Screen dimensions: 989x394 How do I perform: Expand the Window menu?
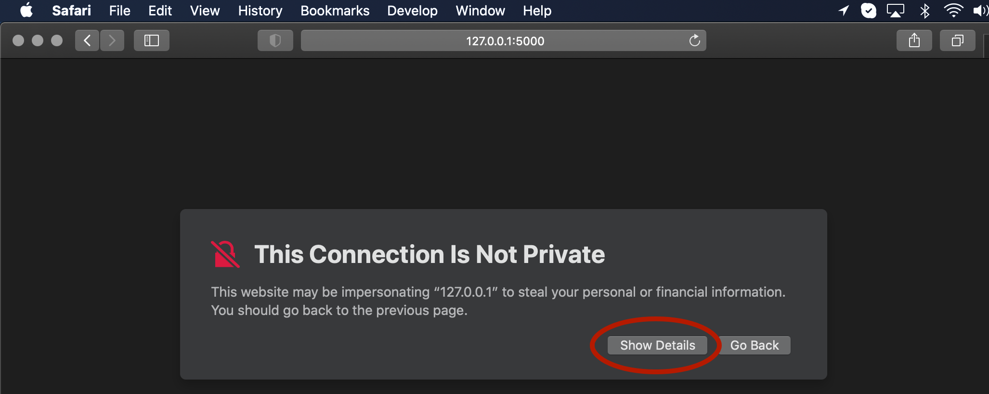coord(480,11)
